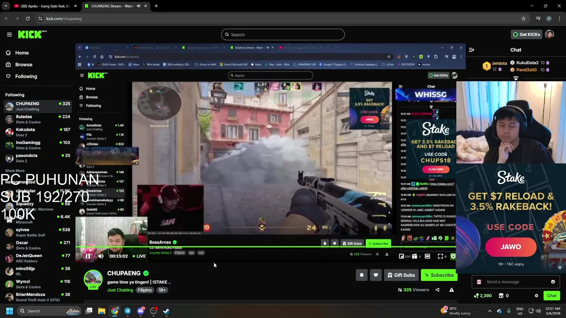The height and width of the screenshot is (318, 566).
Task: Open Kokzdota channel in sidebar
Action: pyautogui.click(x=38, y=132)
